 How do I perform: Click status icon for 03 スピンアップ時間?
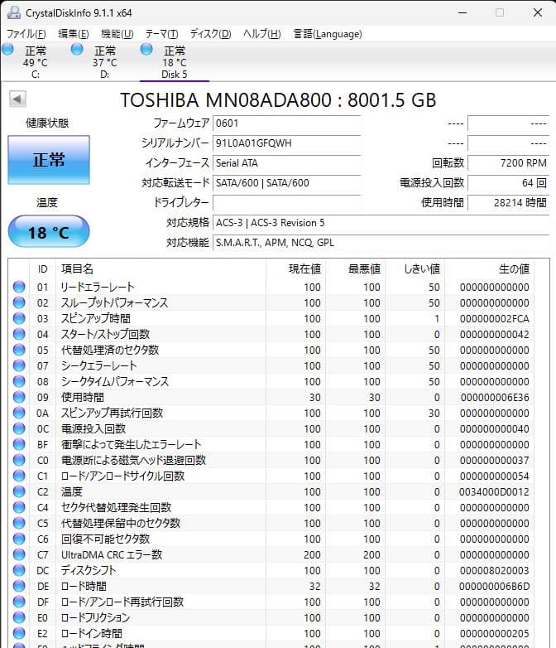pyautogui.click(x=19, y=318)
